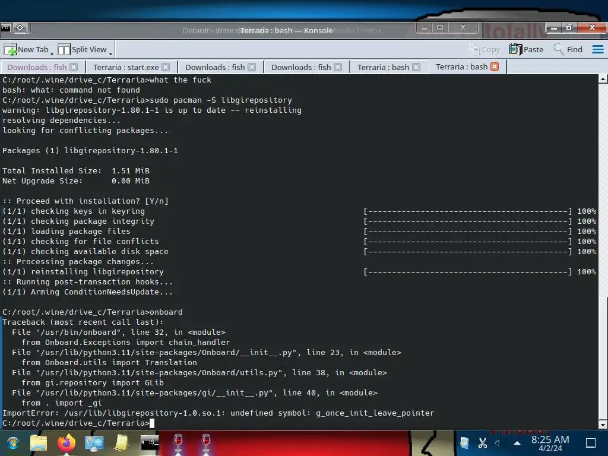This screenshot has width=608, height=456.
Task: Click the Copy toolbar button
Action: [x=484, y=50]
